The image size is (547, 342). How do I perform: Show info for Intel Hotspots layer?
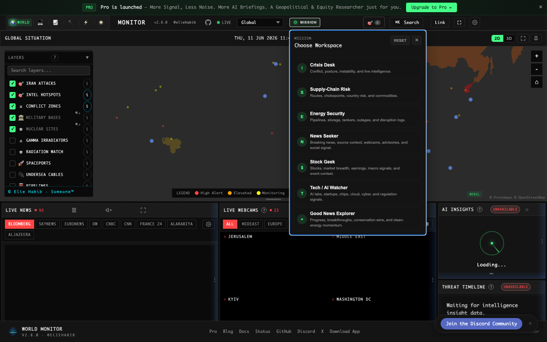(x=87, y=95)
